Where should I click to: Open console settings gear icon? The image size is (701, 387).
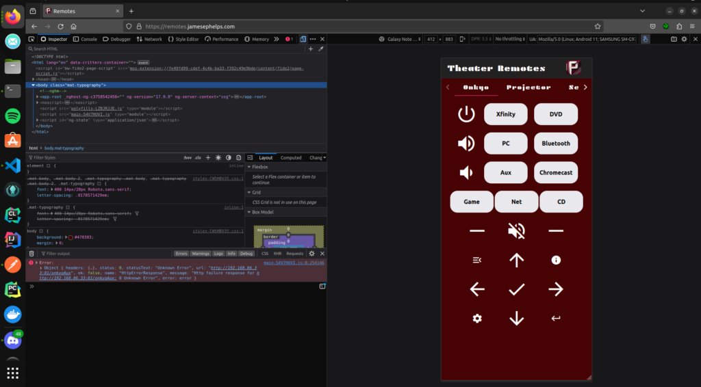(311, 254)
